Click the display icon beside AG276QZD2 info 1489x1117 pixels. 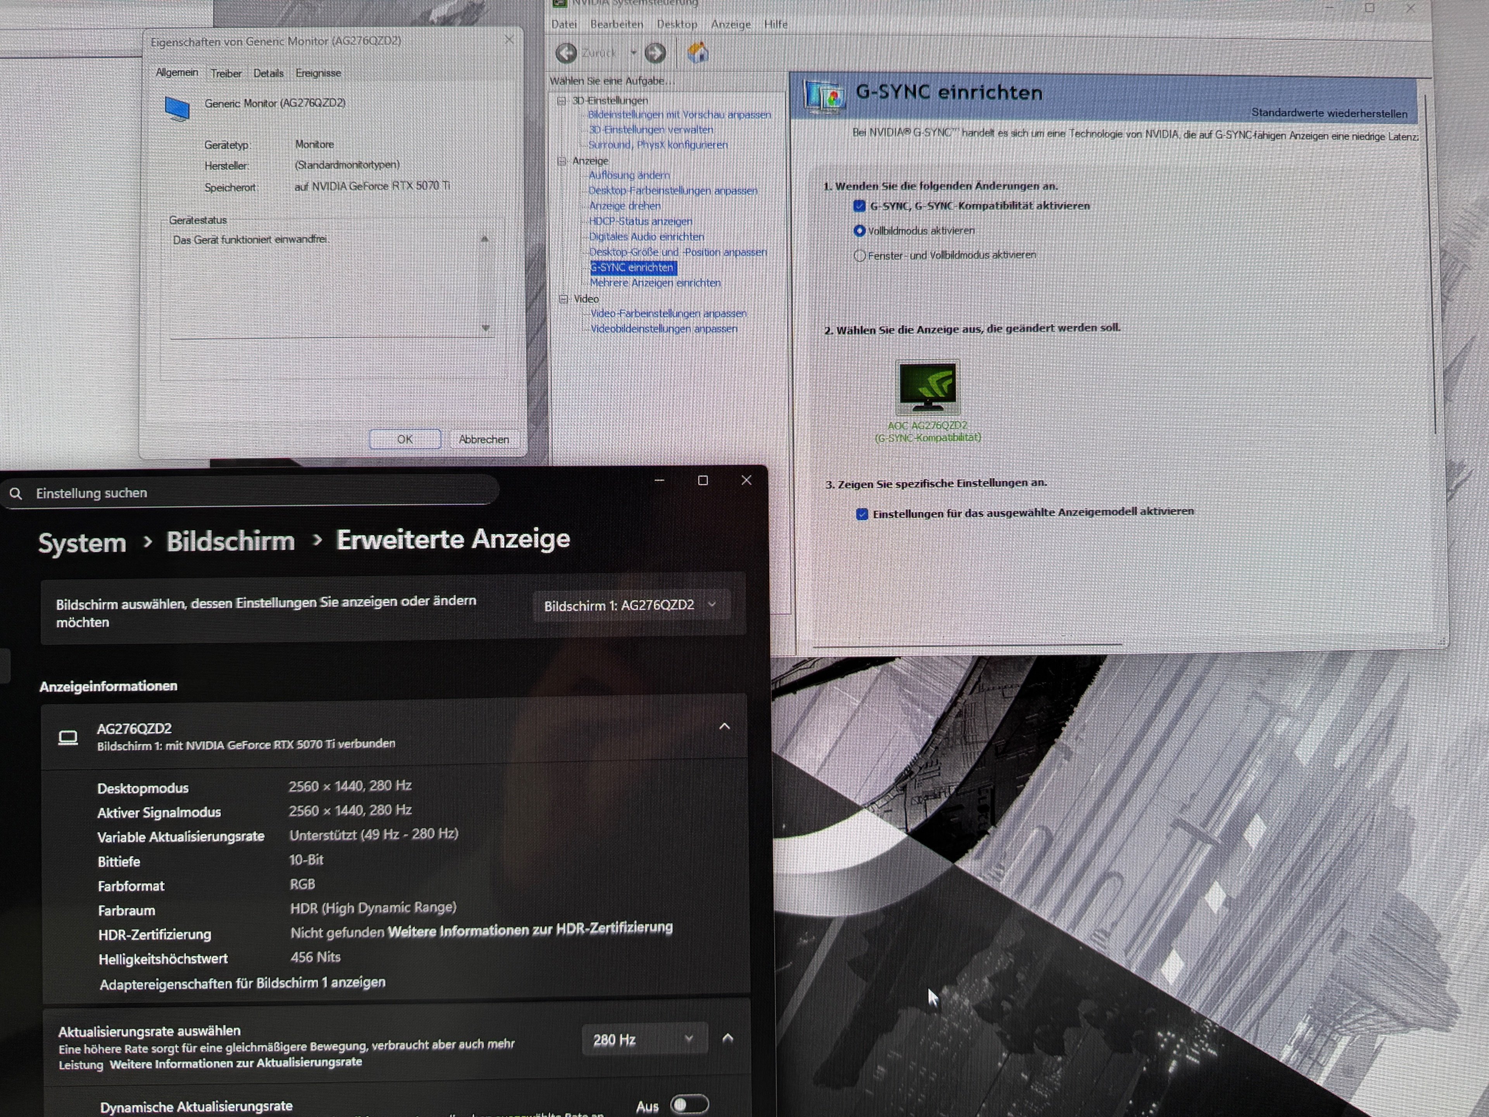pos(68,738)
